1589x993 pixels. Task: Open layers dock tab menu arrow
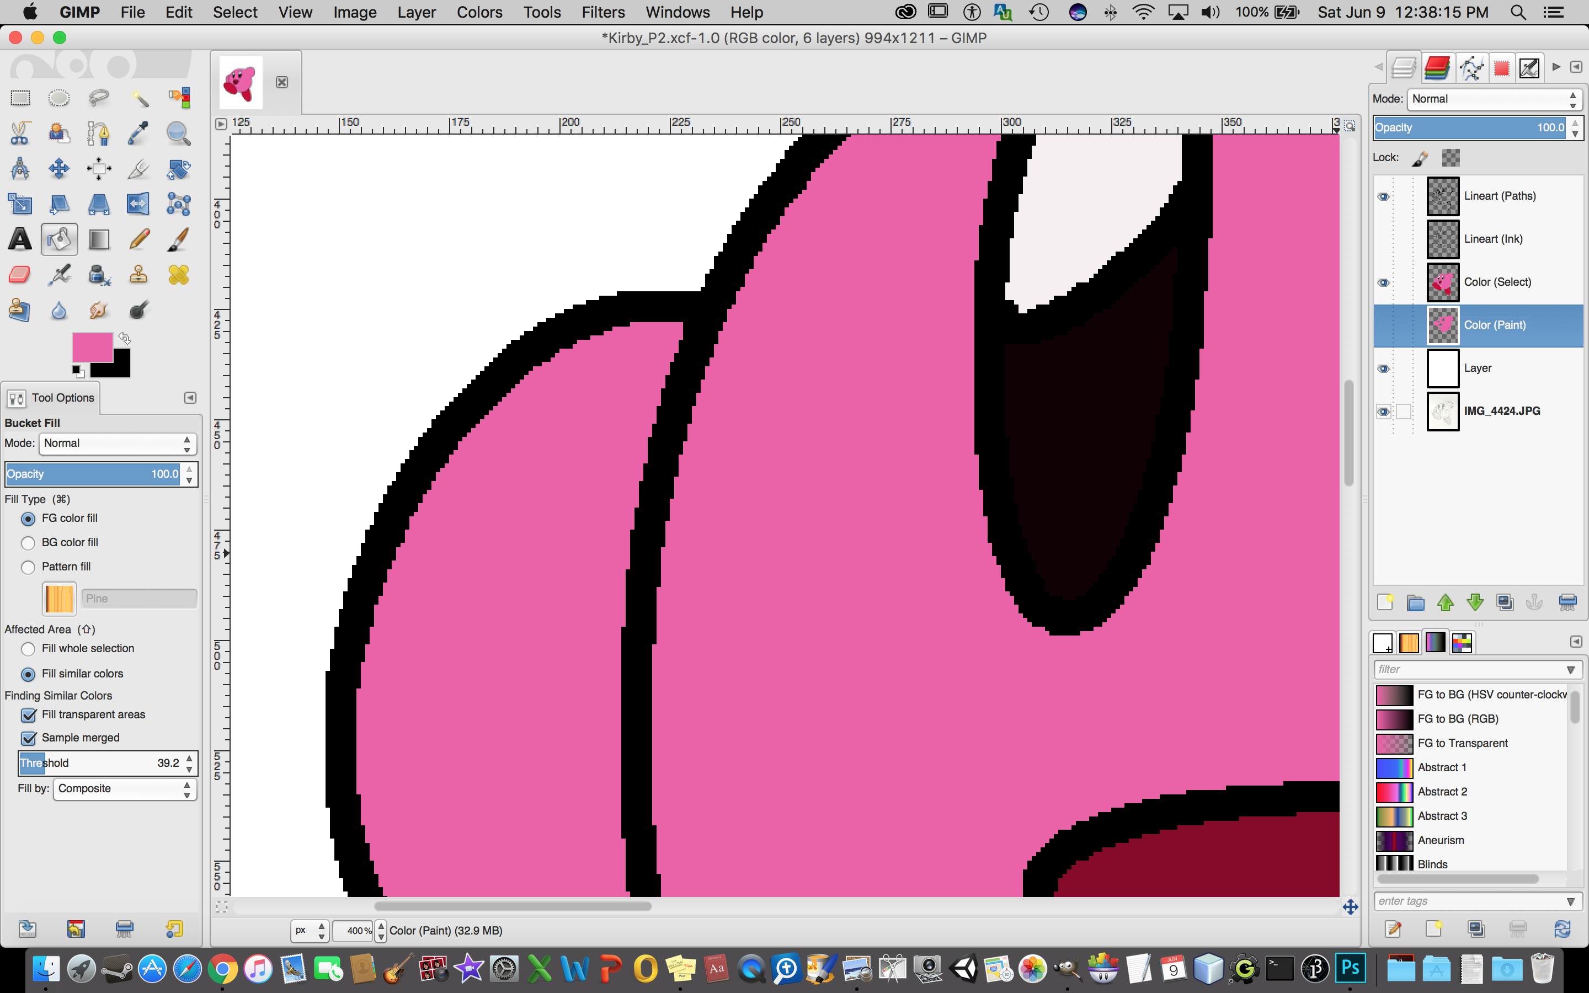(x=1576, y=67)
